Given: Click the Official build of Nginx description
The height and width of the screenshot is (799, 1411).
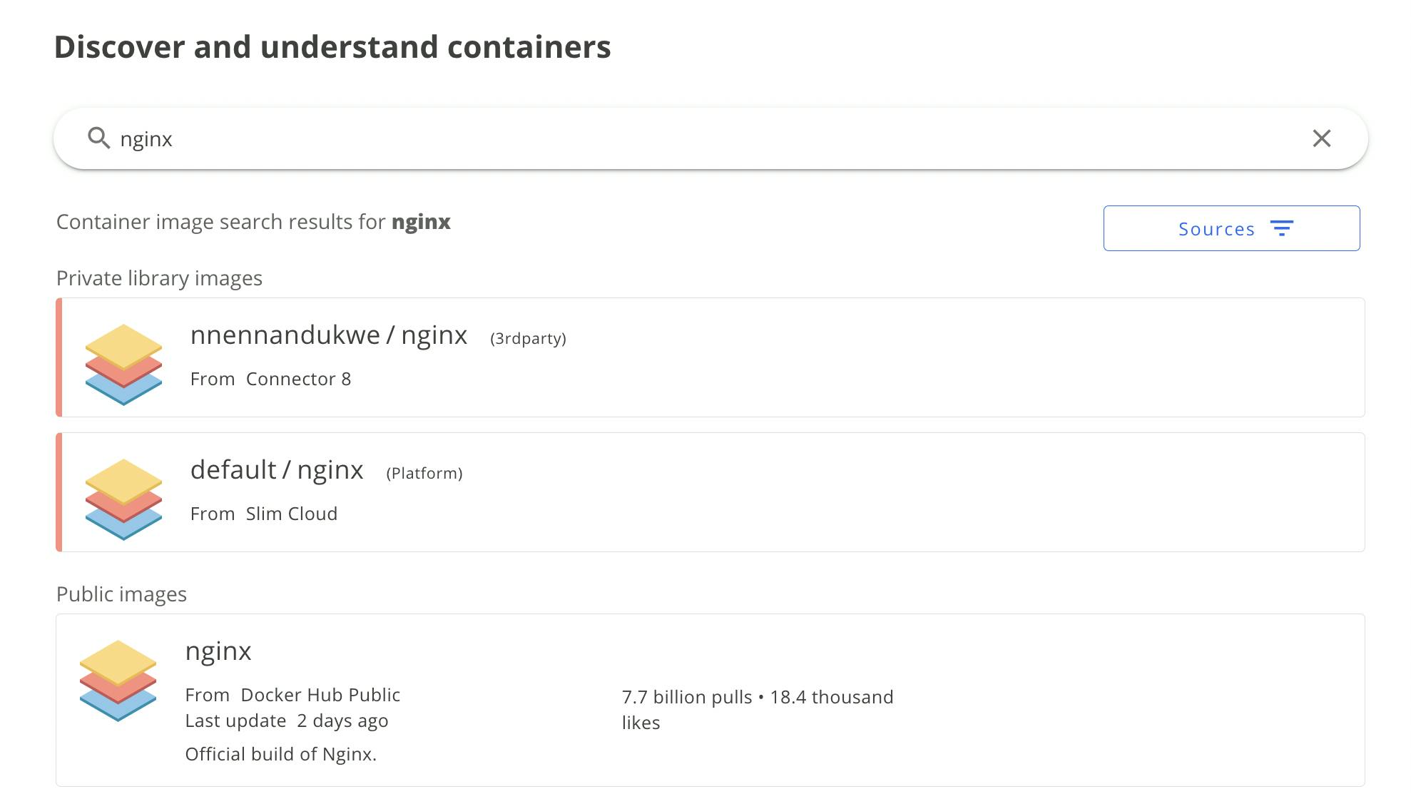Looking at the screenshot, I should coord(281,754).
